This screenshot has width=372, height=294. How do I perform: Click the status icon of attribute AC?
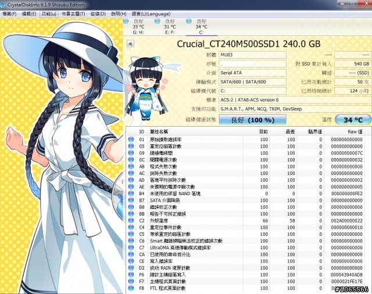click(131, 173)
